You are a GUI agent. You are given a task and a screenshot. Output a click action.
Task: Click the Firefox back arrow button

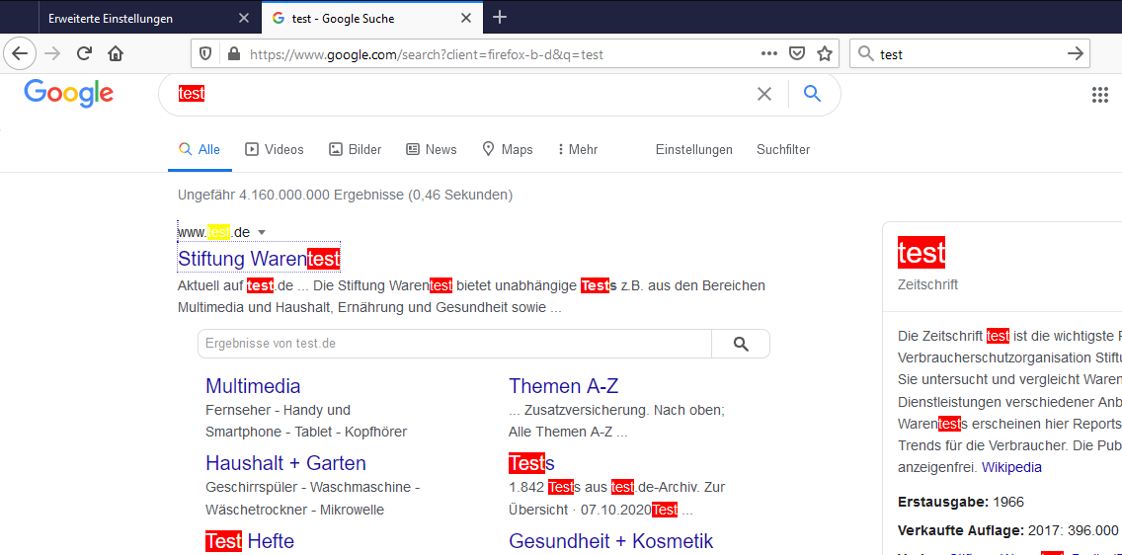point(20,54)
